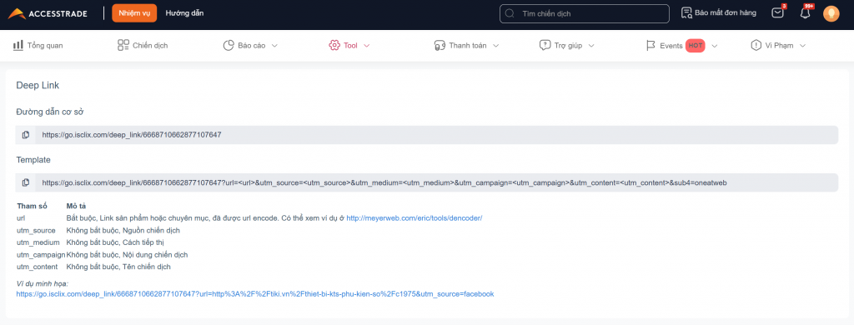Click the Báo mật đơn hàng icon
This screenshot has width=854, height=325.
click(x=686, y=13)
